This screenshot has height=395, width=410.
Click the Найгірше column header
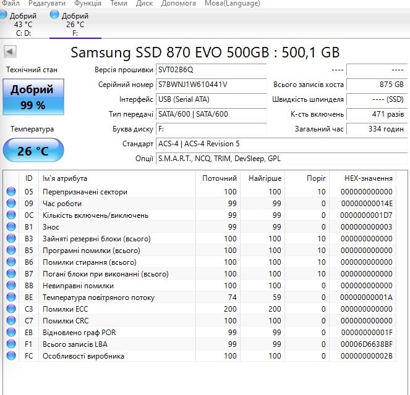coord(263,178)
